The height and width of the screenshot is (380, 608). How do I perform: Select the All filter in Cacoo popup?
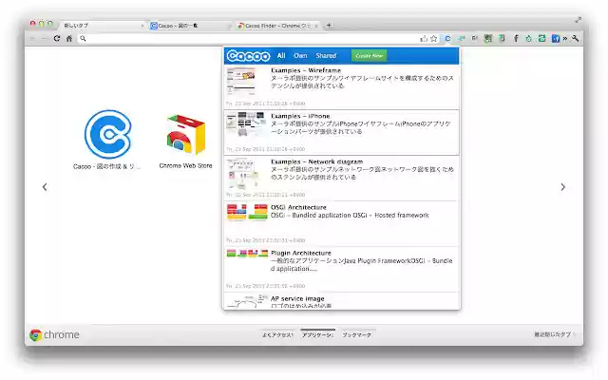point(281,56)
